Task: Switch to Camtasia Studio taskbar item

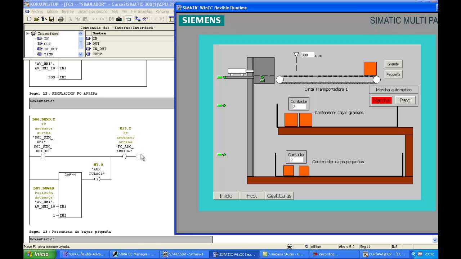Action: (x=283, y=254)
